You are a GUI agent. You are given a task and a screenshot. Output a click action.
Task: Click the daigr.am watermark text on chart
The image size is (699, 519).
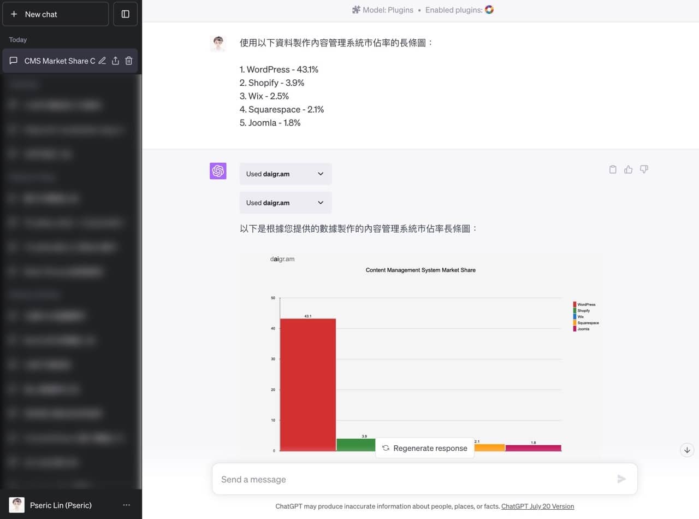pos(282,259)
